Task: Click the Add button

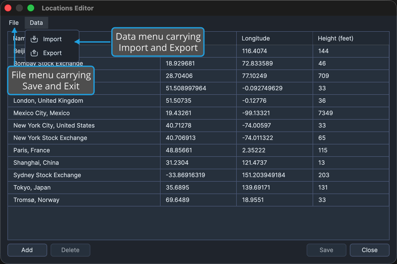Action: (27, 250)
